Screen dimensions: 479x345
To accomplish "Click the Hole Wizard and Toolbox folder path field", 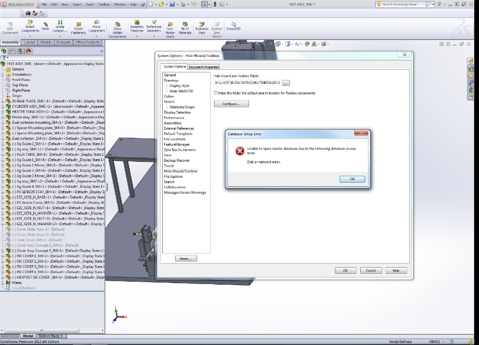I will 247,83.
